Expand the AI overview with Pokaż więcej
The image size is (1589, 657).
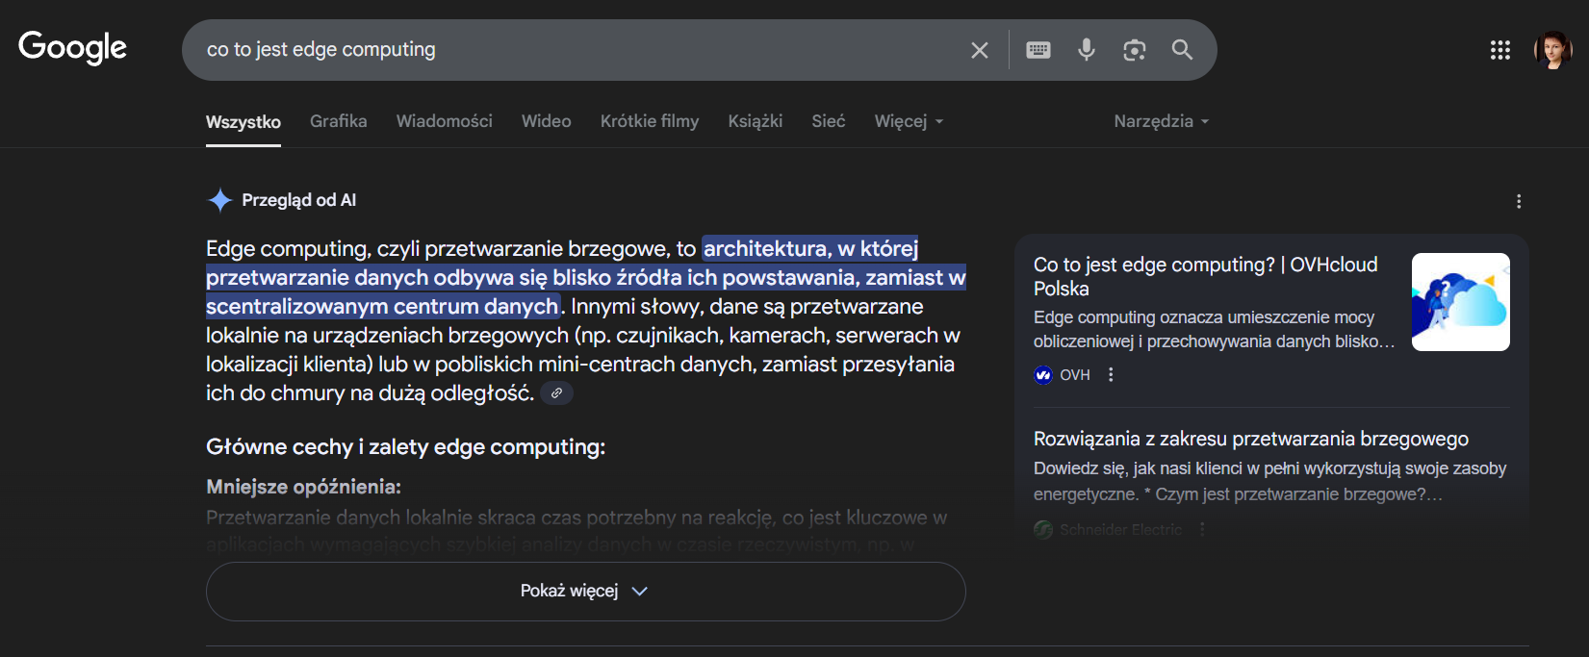585,591
